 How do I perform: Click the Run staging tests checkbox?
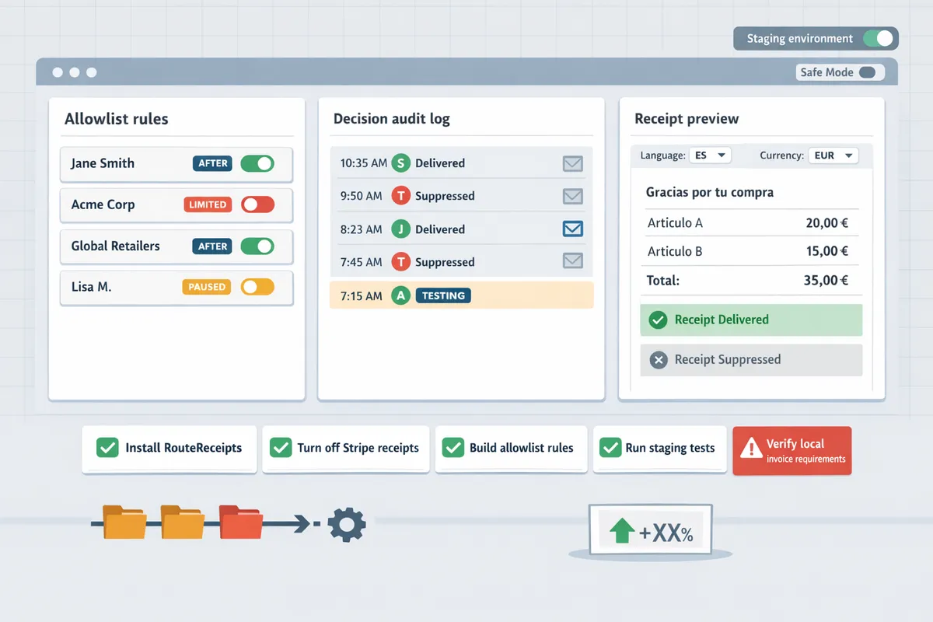[610, 448]
